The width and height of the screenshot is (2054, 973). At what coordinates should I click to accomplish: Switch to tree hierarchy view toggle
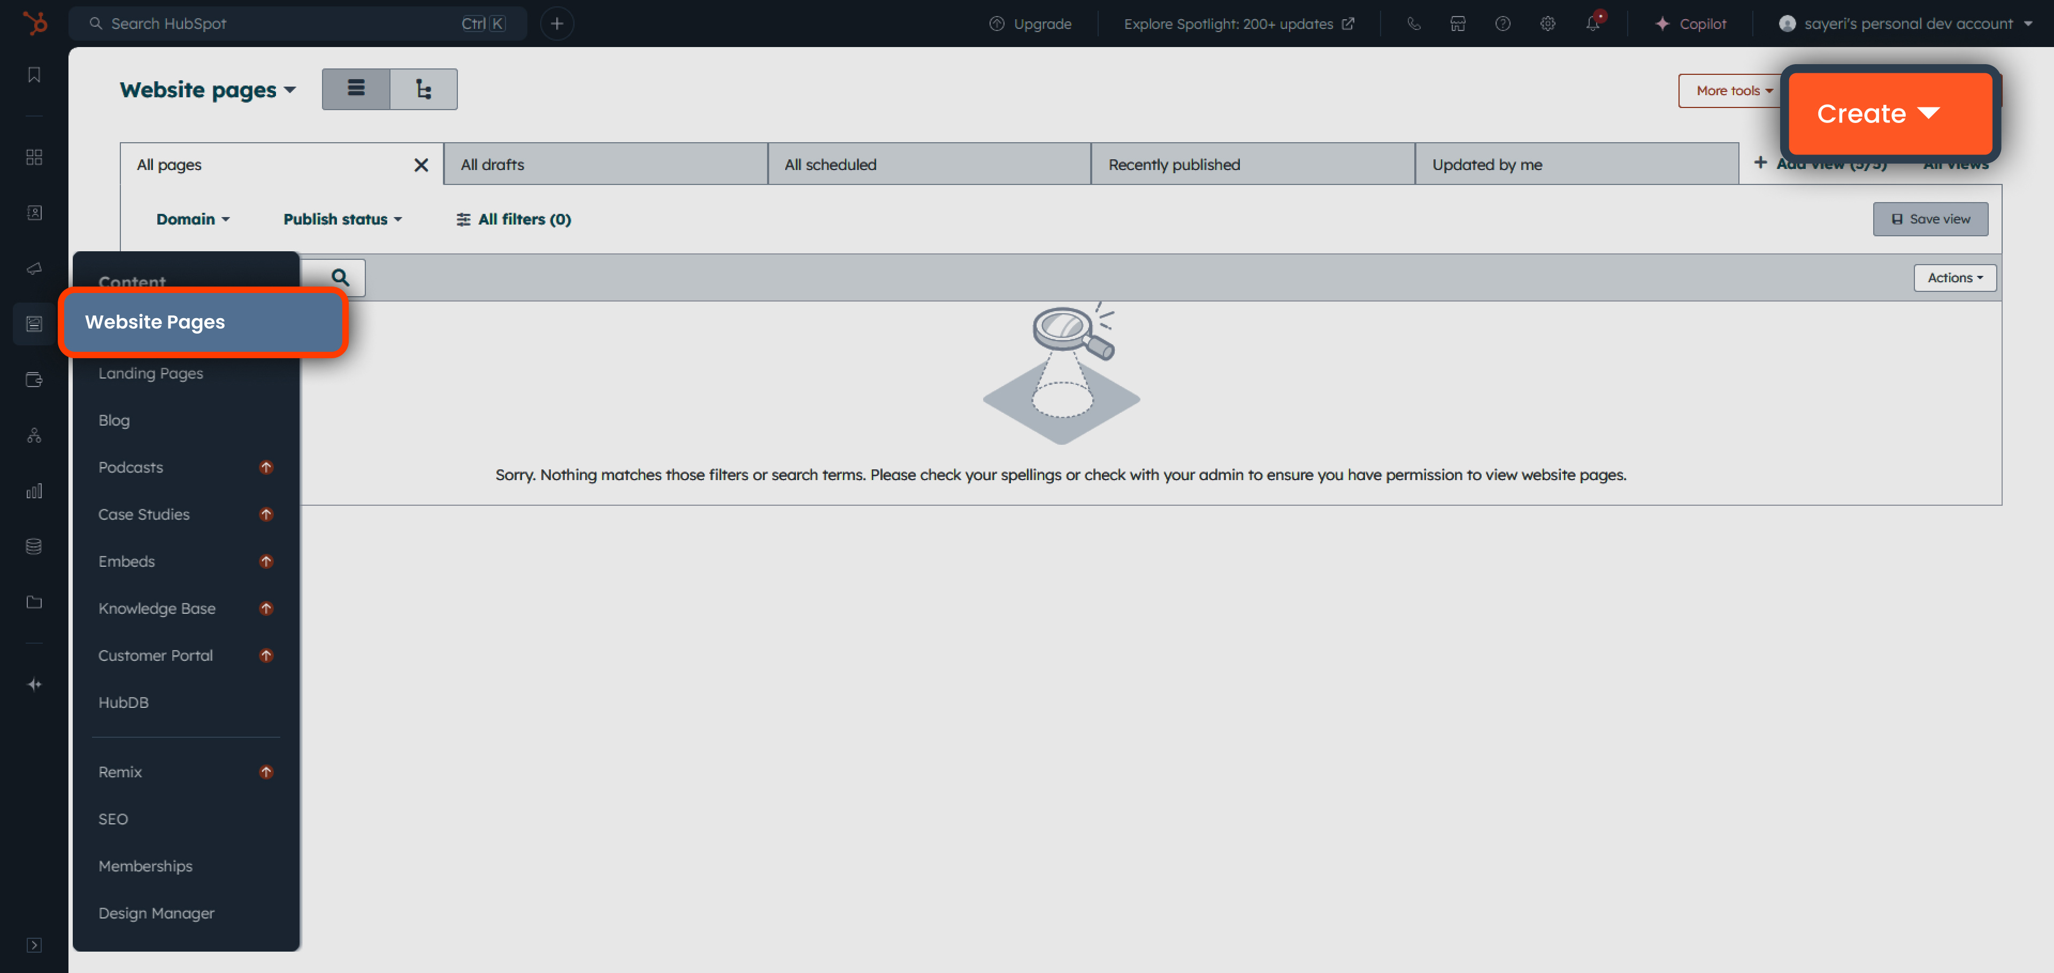pos(424,88)
